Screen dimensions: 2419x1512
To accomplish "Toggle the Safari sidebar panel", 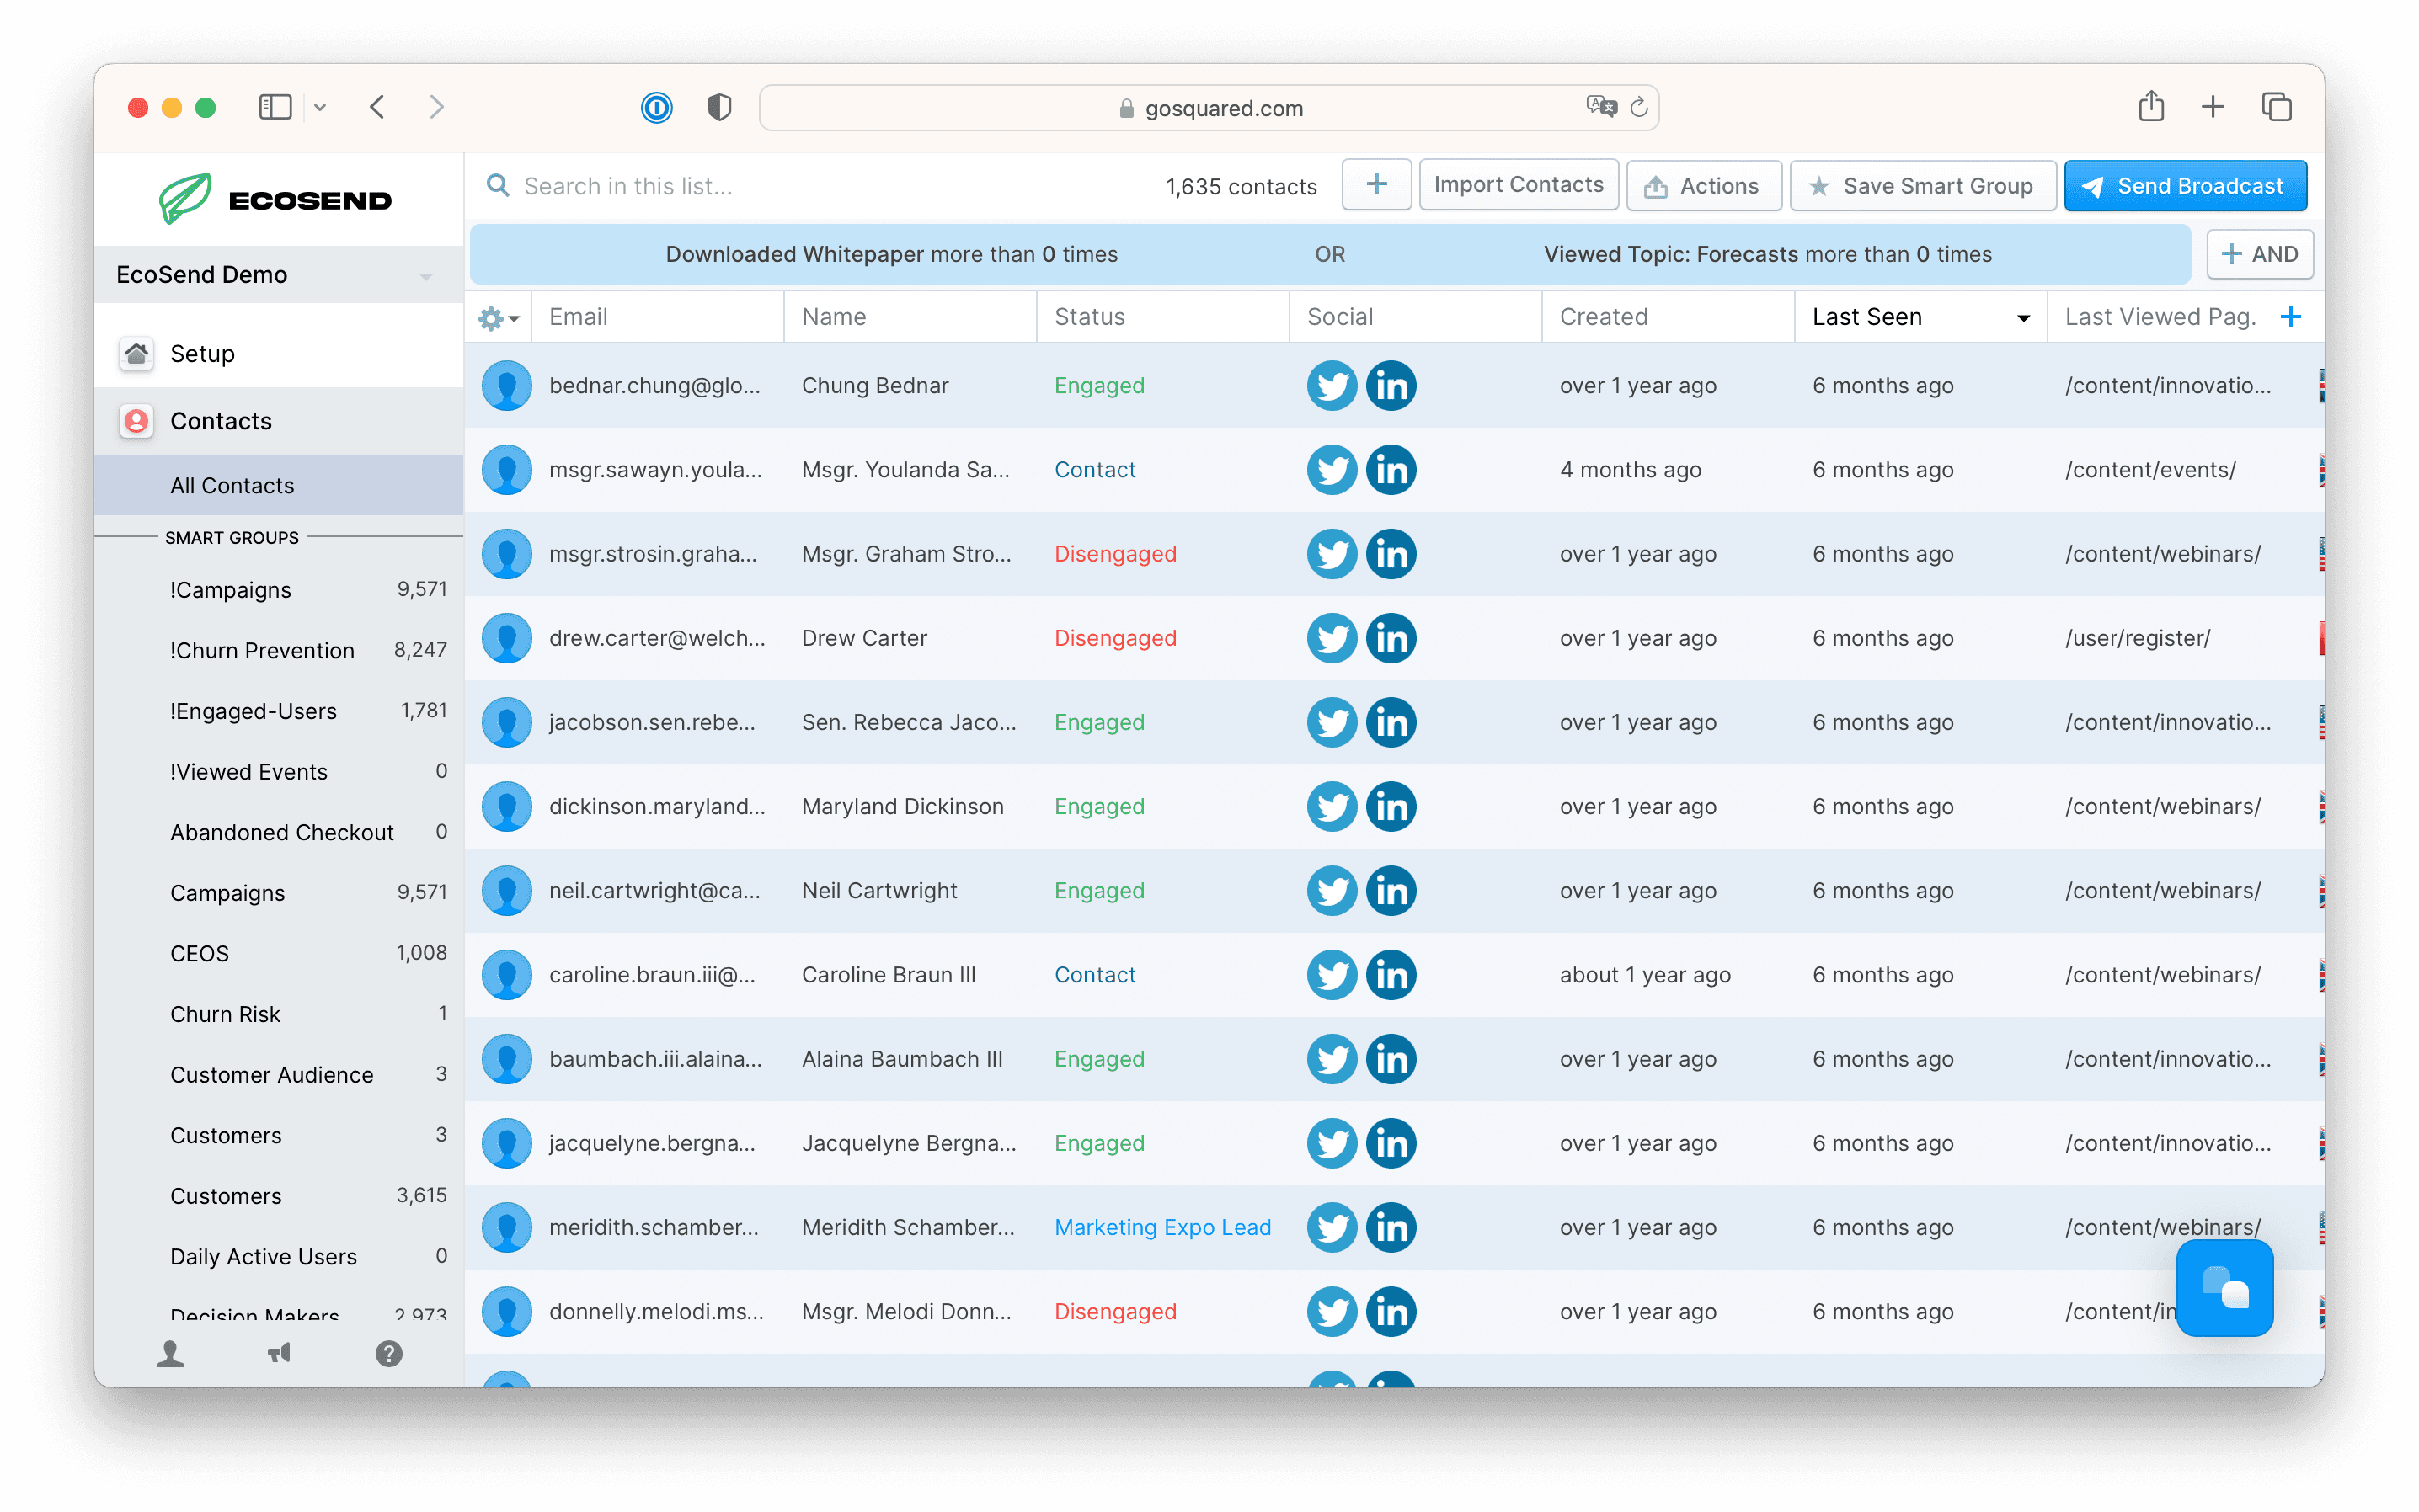I will pyautogui.click(x=275, y=107).
